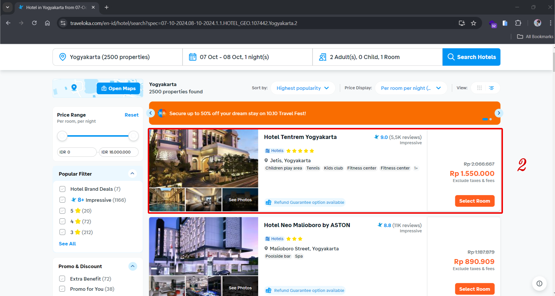The width and height of the screenshot is (555, 296).
Task: Open the tab search dropdown arrow
Action: pos(7,7)
